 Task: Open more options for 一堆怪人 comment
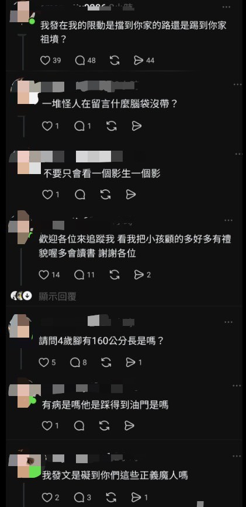[x=238, y=85]
